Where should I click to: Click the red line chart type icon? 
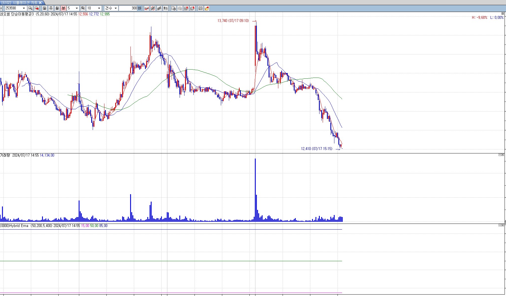tap(146, 8)
